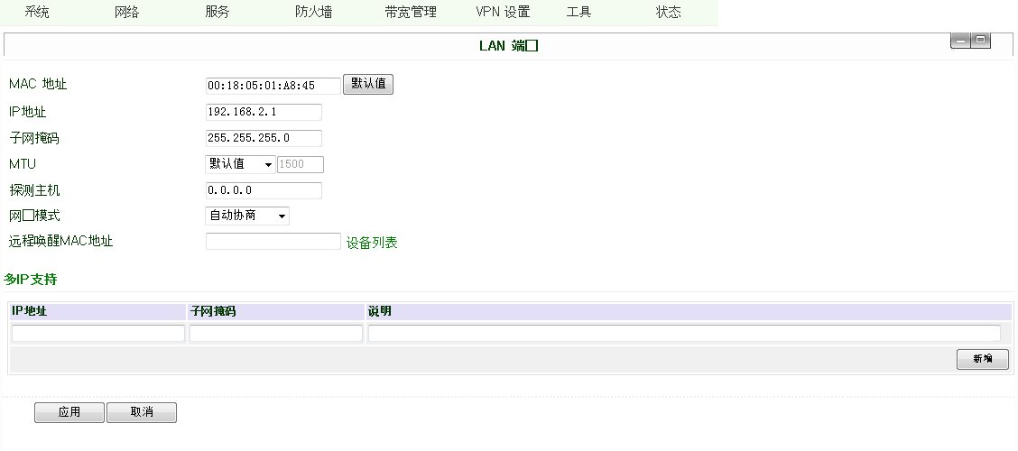Open the 设备列表 link
The width and height of the screenshot is (1018, 451).
[x=372, y=243]
